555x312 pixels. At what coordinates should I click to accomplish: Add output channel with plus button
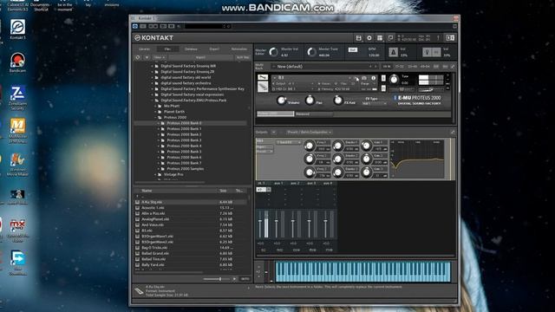point(274,132)
